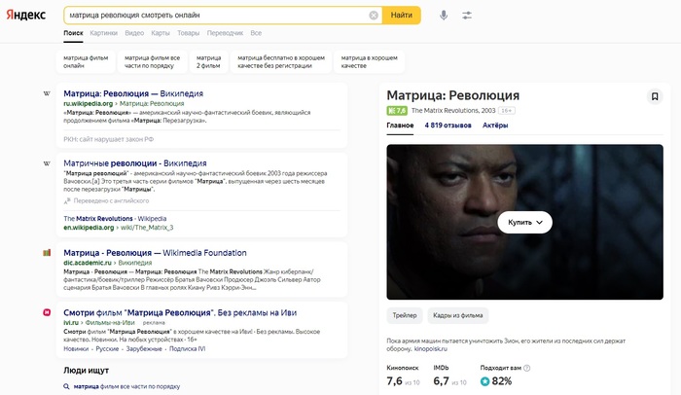Expand the Купить dropdown button
681x395 pixels.
coord(524,222)
